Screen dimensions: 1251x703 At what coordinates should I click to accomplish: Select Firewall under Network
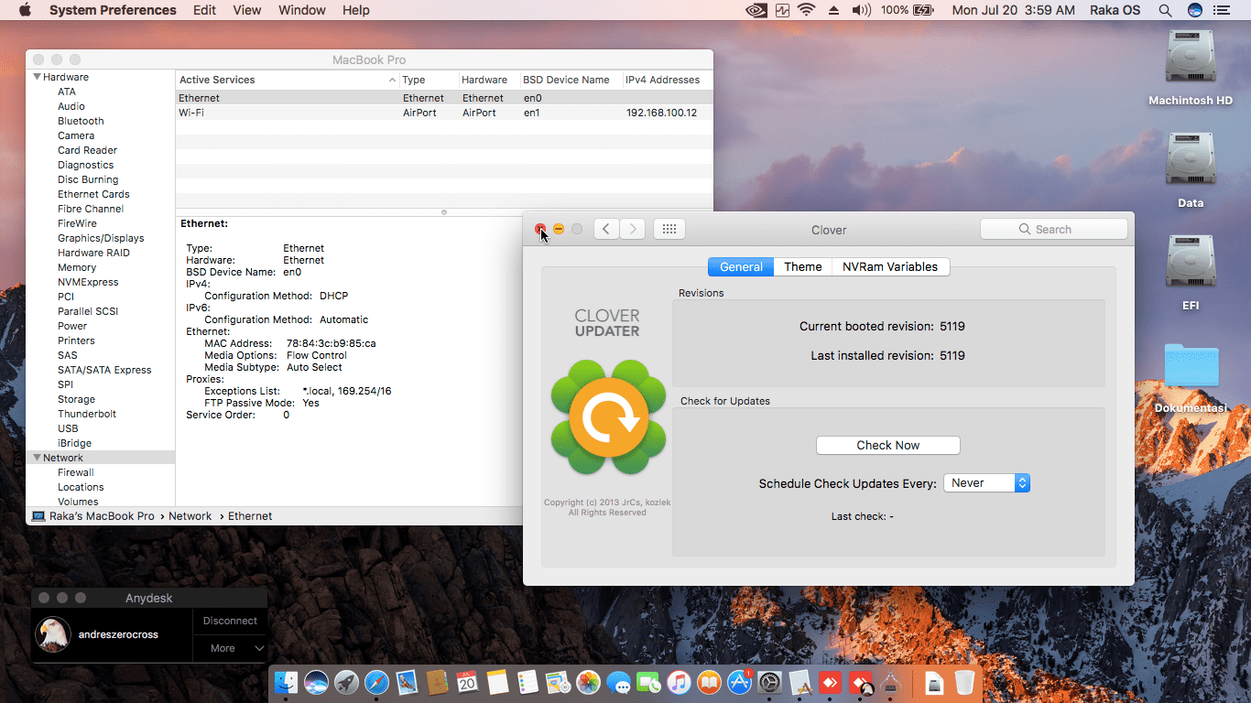tap(76, 472)
